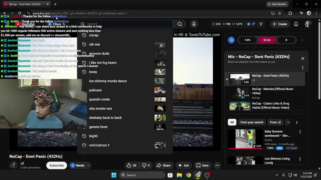
Task: Click the vidIQ trophy icon in the header
Action: (x=261, y=24)
